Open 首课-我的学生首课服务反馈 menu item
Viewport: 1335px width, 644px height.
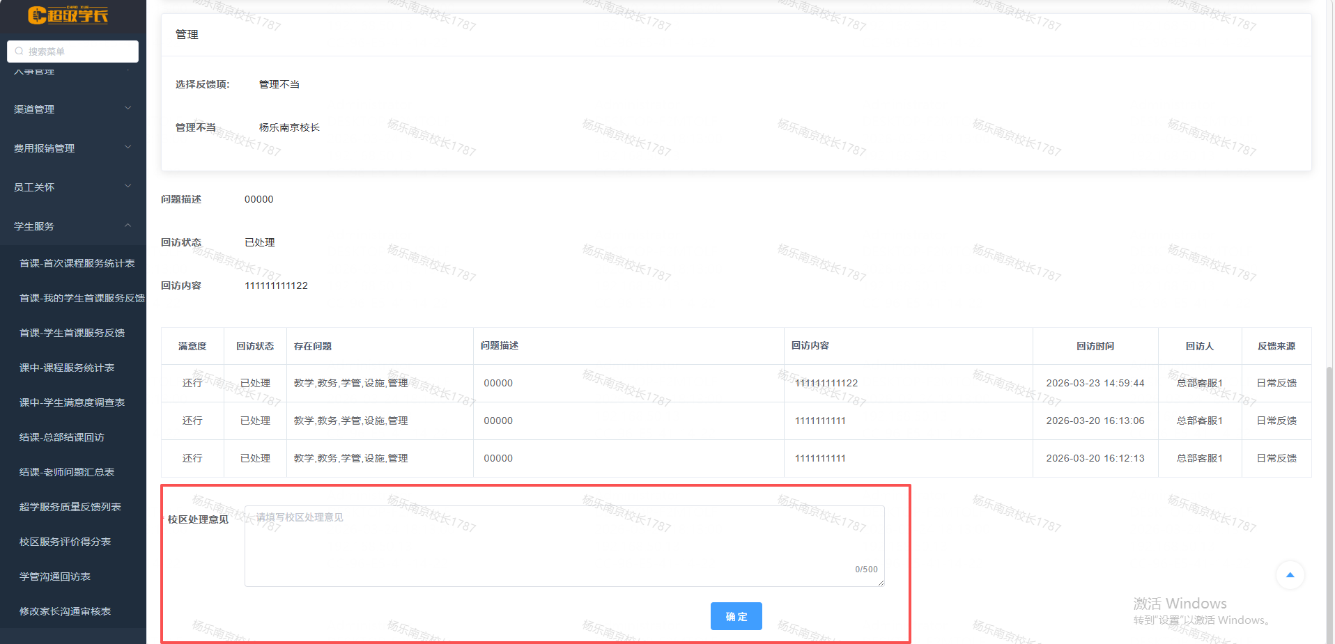coord(82,298)
